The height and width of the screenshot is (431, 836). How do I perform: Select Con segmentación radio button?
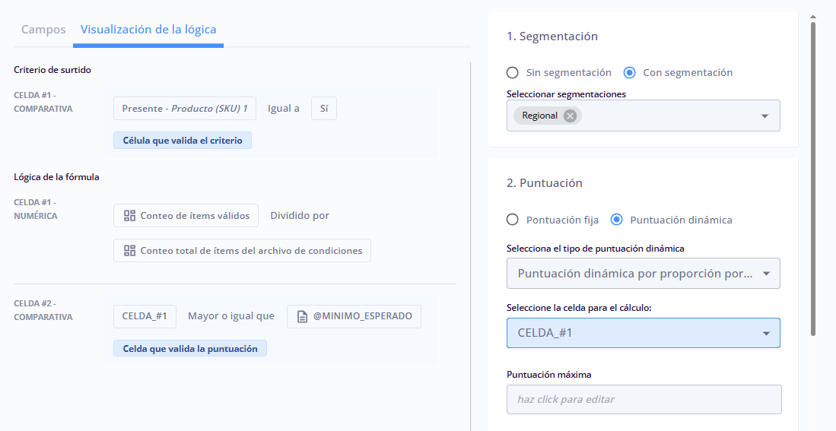point(630,72)
